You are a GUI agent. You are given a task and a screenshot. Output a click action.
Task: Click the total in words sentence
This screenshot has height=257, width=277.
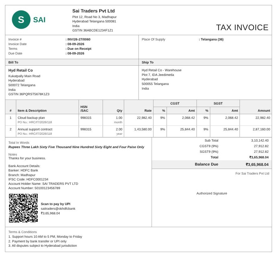coord(76,147)
